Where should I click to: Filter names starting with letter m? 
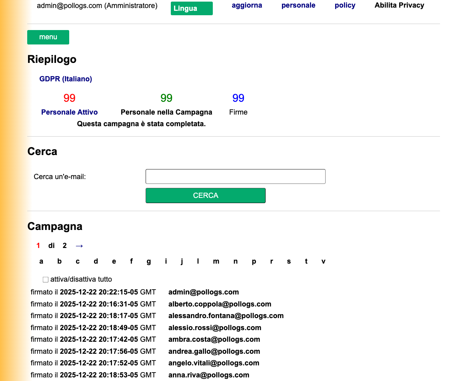[x=216, y=261]
